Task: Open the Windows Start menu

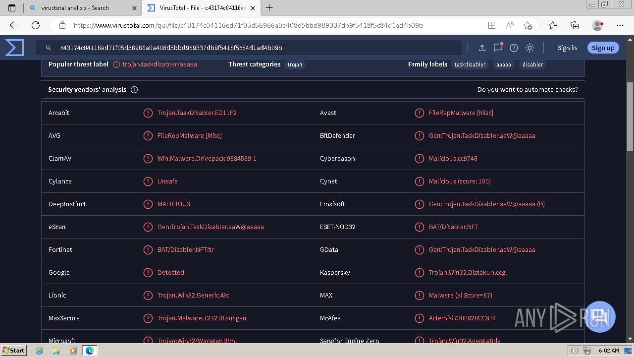Action: point(13,351)
